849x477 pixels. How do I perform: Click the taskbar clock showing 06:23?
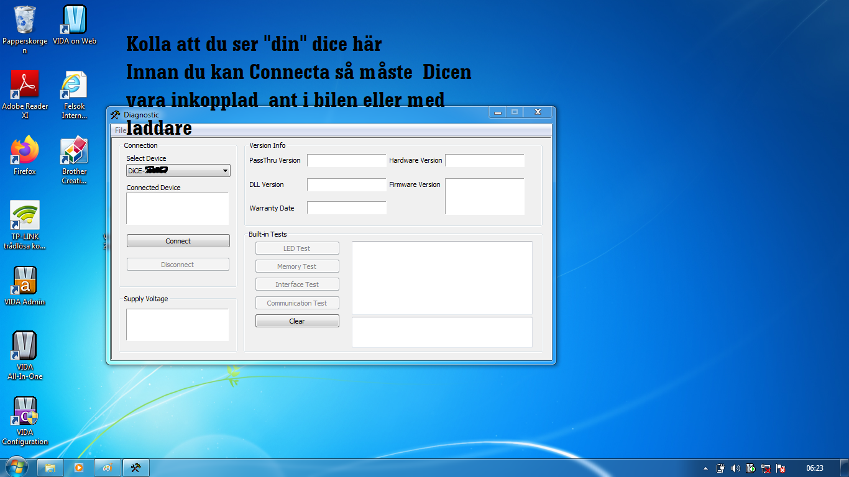(814, 468)
